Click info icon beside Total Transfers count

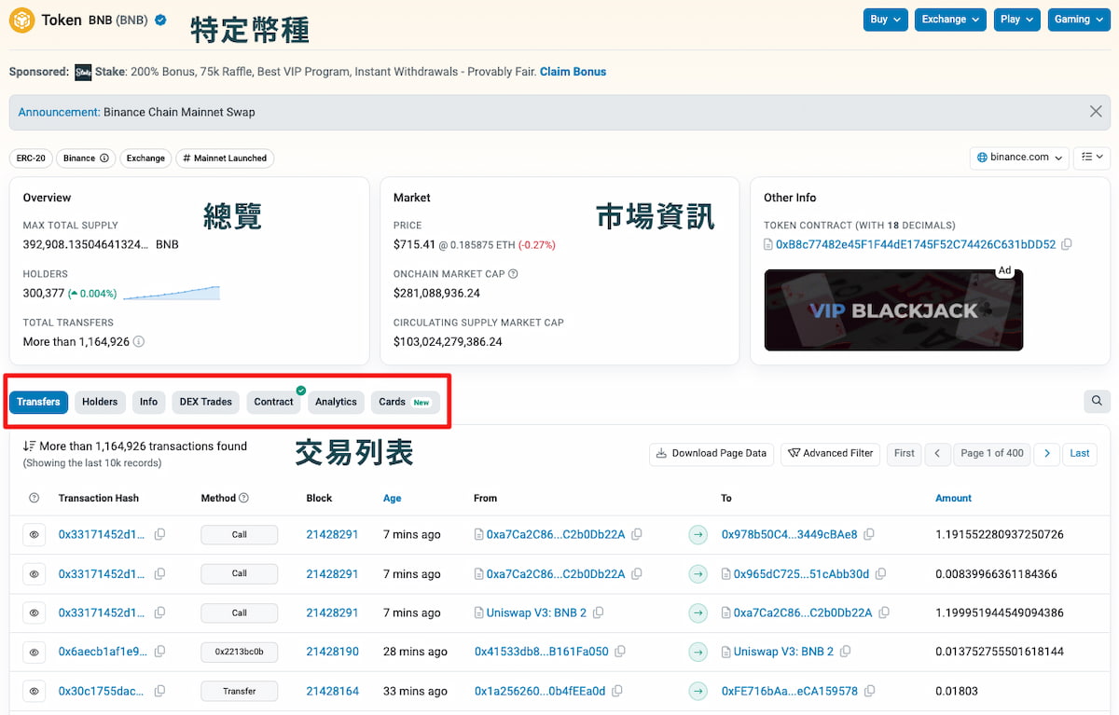[139, 342]
